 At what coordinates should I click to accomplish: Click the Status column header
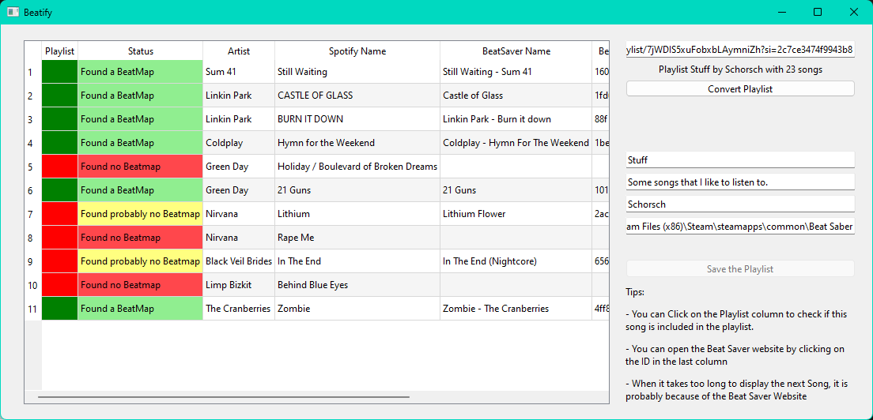[140, 51]
